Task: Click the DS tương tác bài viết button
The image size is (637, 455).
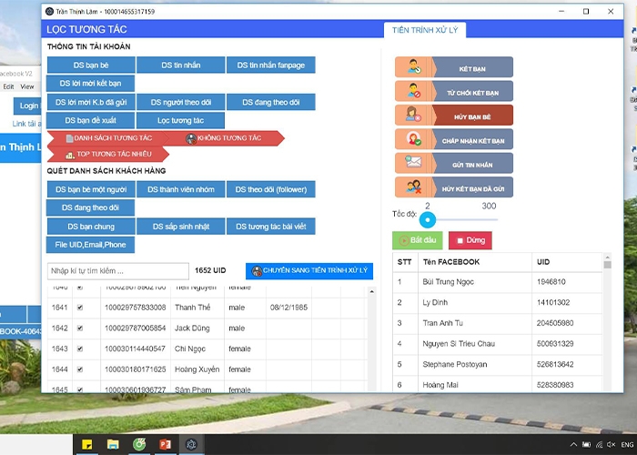Action: click(x=271, y=227)
